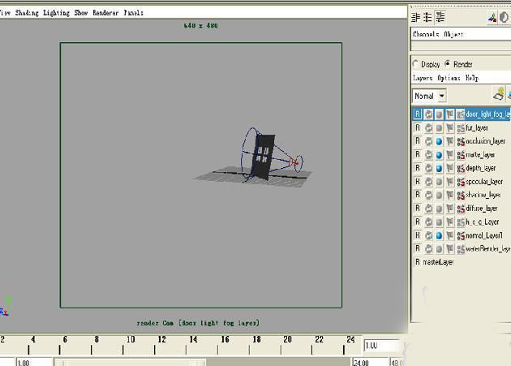Open the Options menu in layer editor
The width and height of the screenshot is (511, 366).
449,79
